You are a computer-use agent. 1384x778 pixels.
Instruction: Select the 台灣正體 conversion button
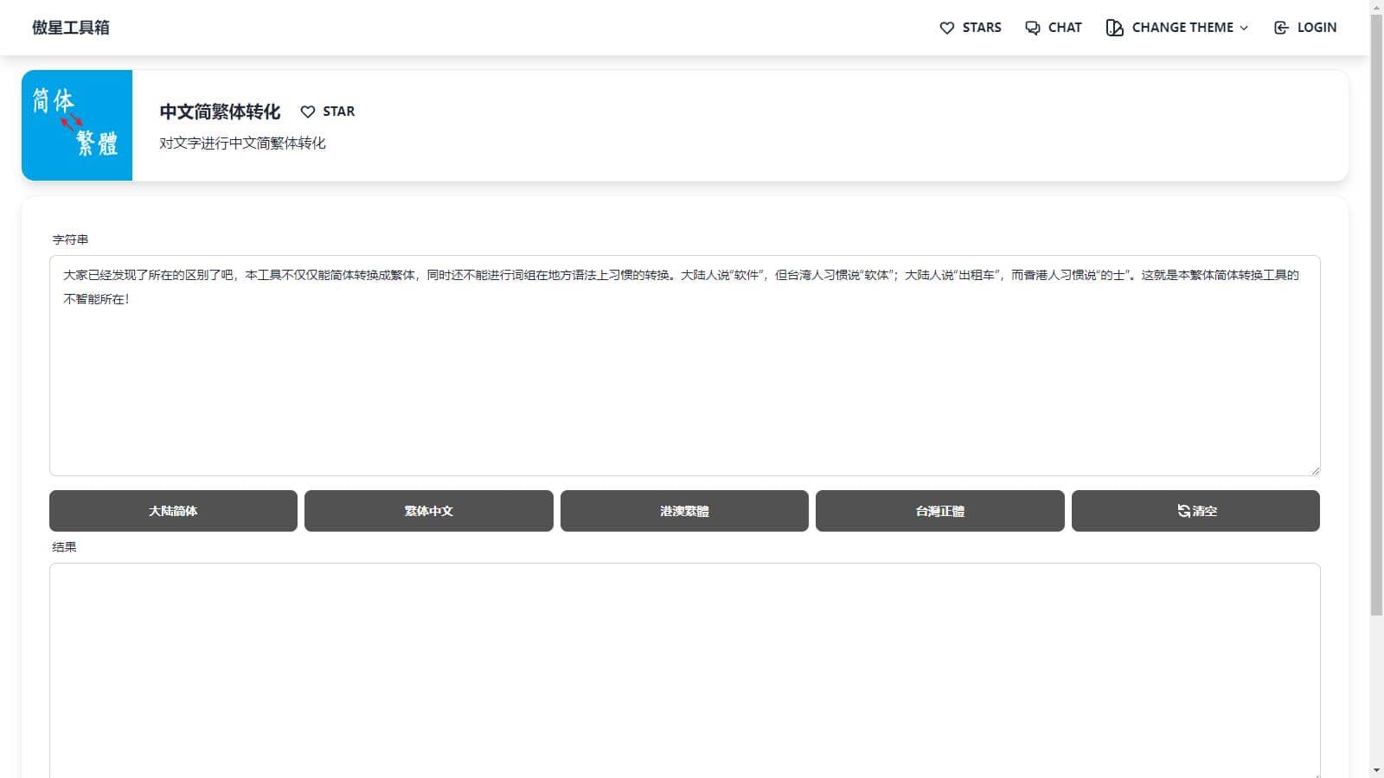coord(939,511)
